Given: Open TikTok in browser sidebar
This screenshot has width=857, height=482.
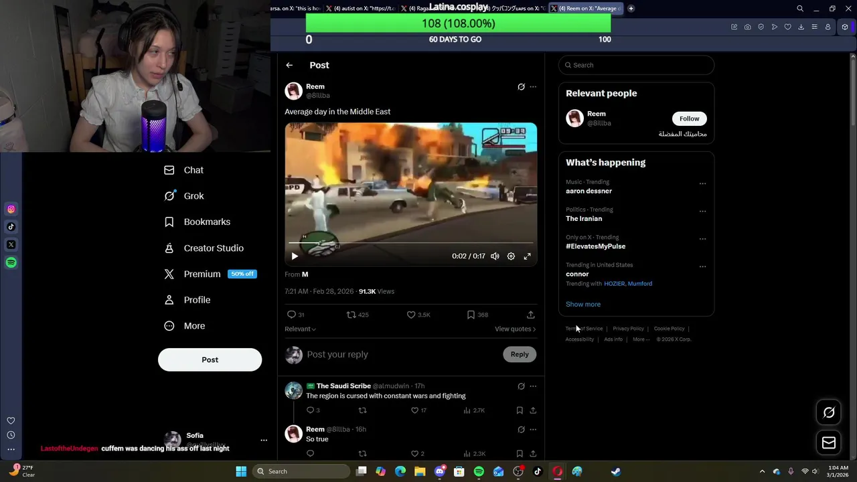Looking at the screenshot, I should point(11,227).
